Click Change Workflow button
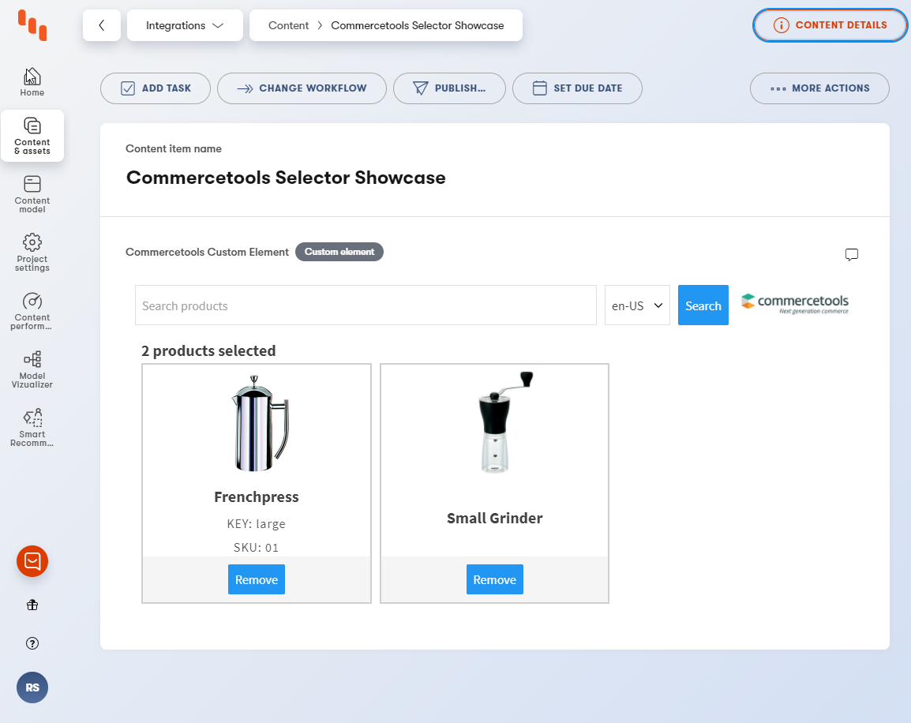This screenshot has height=723, width=911. [302, 88]
